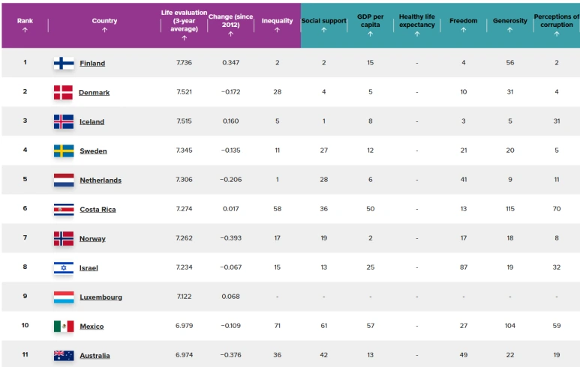Click the Costa Rica flag icon
This screenshot has height=367, width=580.
point(63,209)
